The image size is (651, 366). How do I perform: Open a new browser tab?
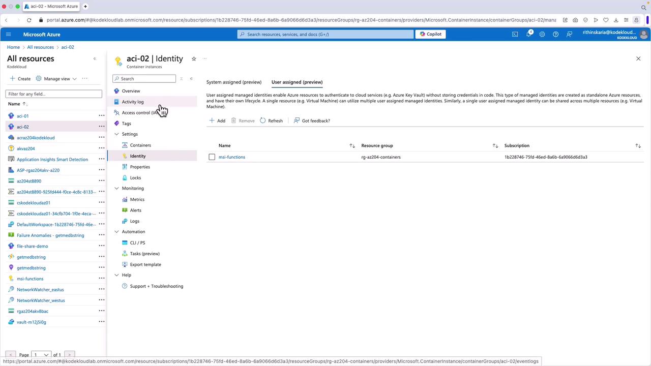(x=85, y=7)
